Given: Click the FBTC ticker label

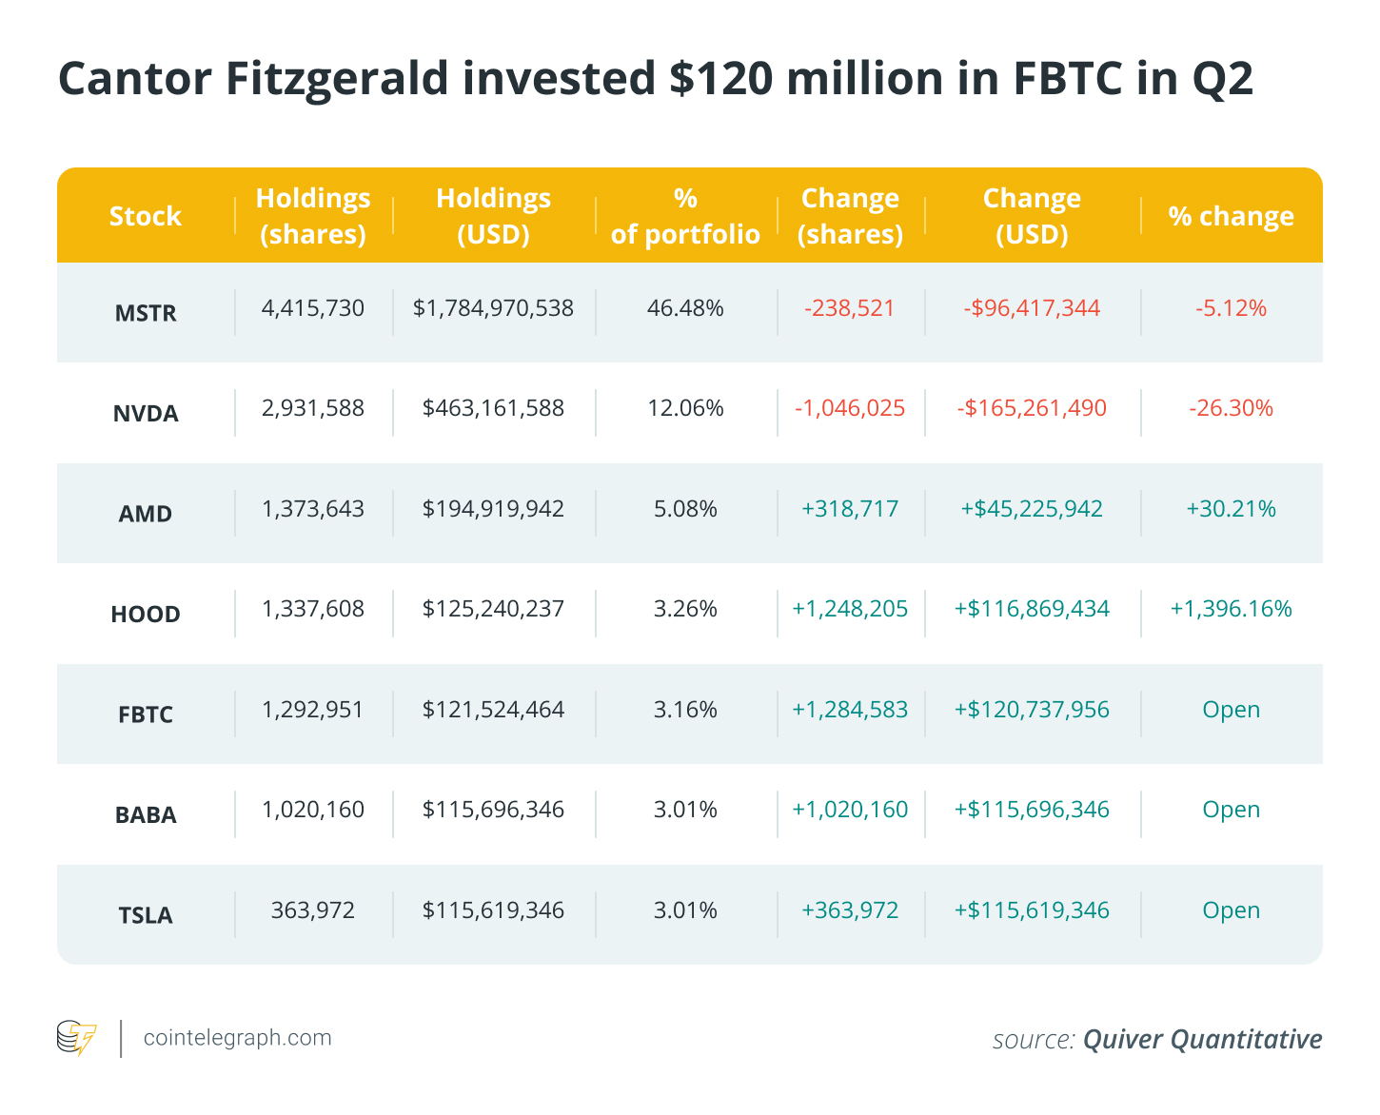Looking at the screenshot, I should [x=146, y=714].
